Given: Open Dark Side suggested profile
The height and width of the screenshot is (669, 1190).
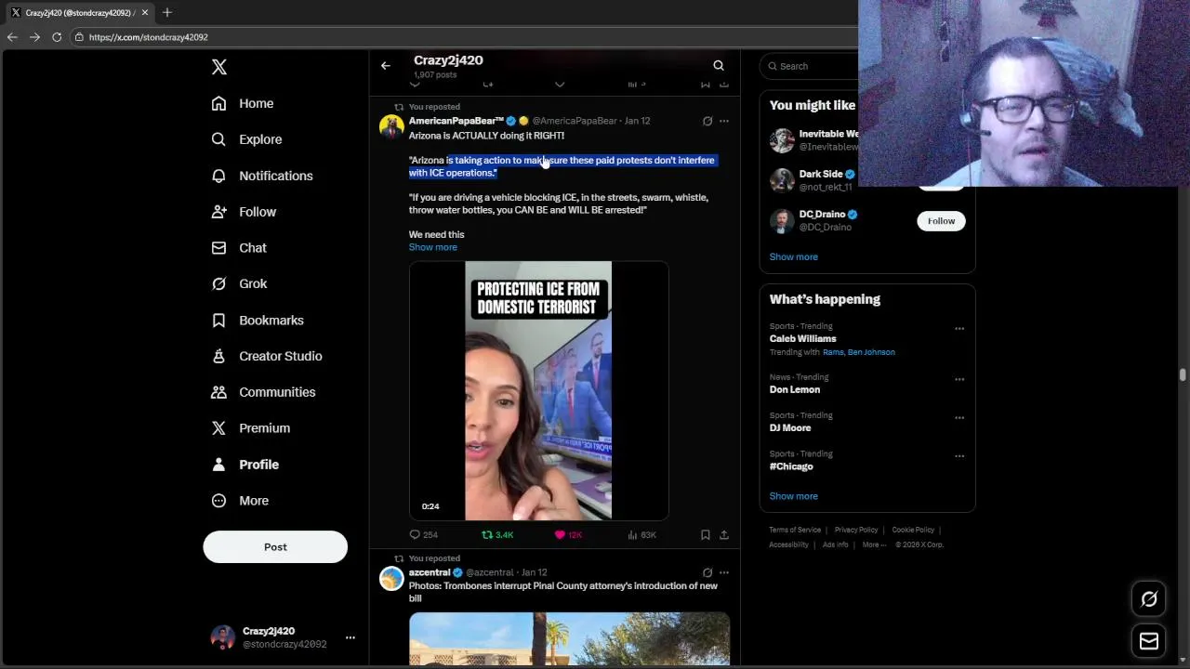Looking at the screenshot, I should (821, 174).
